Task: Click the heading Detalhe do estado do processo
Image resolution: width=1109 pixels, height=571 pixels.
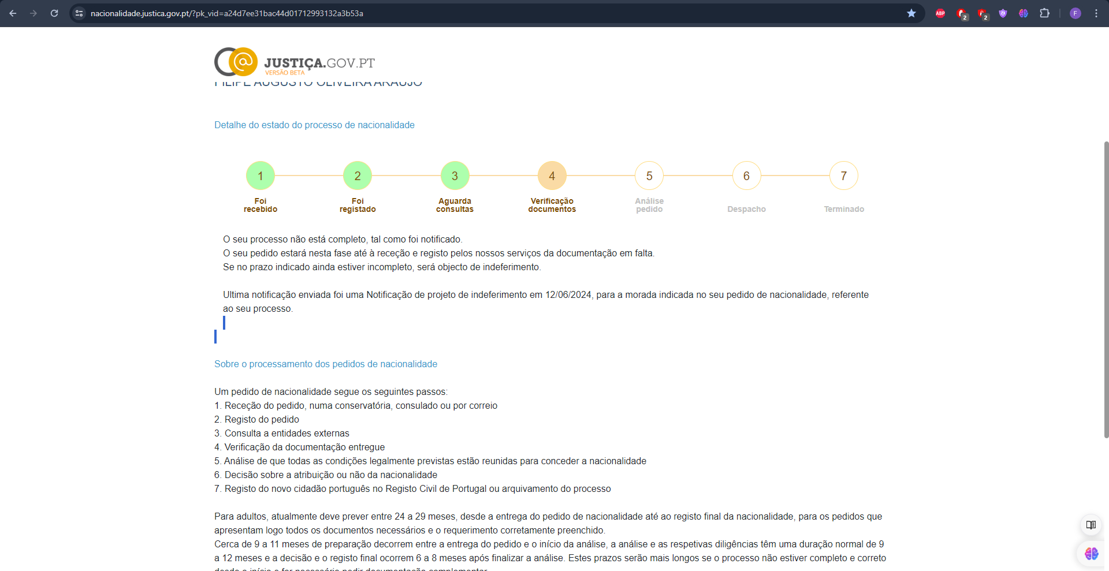Action: click(x=314, y=125)
